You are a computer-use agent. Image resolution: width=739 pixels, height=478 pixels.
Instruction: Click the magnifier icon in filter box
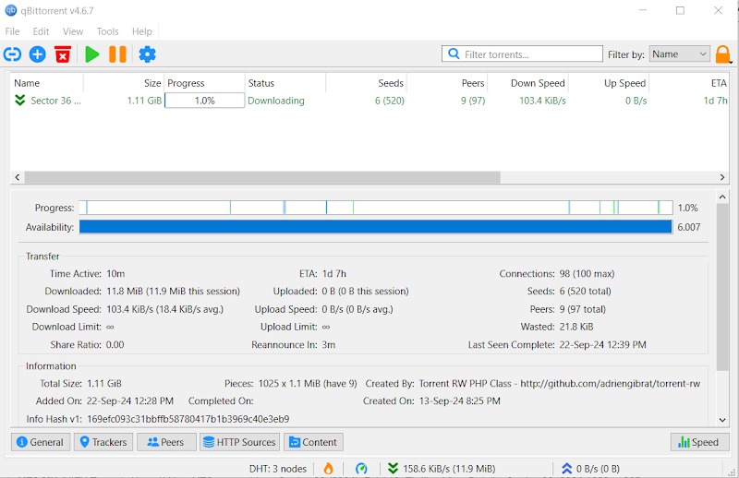tap(454, 54)
